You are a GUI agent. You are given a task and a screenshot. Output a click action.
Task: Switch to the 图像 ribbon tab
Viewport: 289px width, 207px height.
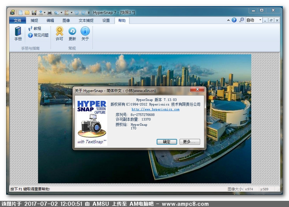(x=66, y=20)
